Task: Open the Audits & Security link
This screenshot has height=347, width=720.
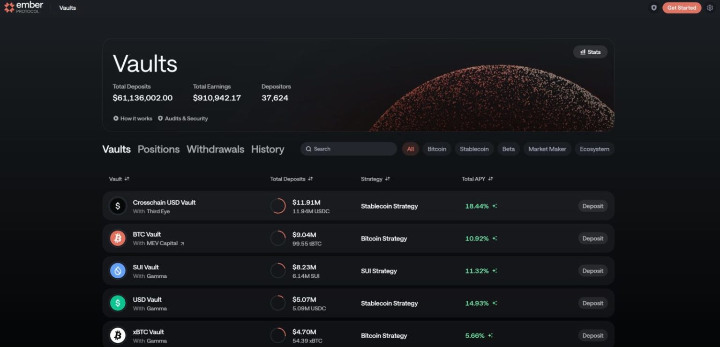Action: coord(183,119)
